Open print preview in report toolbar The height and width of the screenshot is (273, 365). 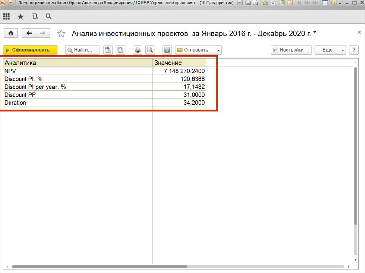(x=150, y=50)
